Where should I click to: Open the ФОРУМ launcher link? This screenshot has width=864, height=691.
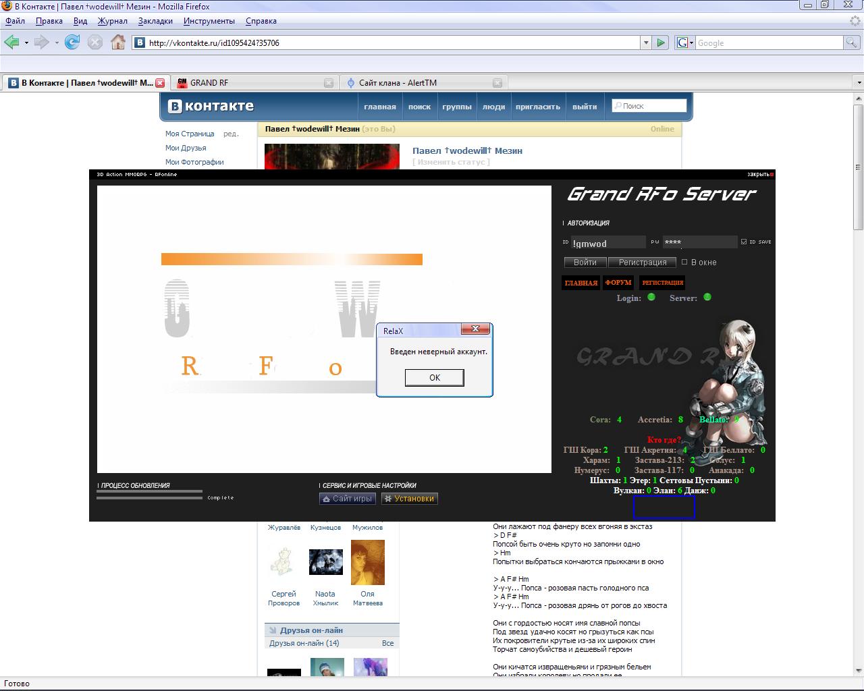(x=618, y=283)
